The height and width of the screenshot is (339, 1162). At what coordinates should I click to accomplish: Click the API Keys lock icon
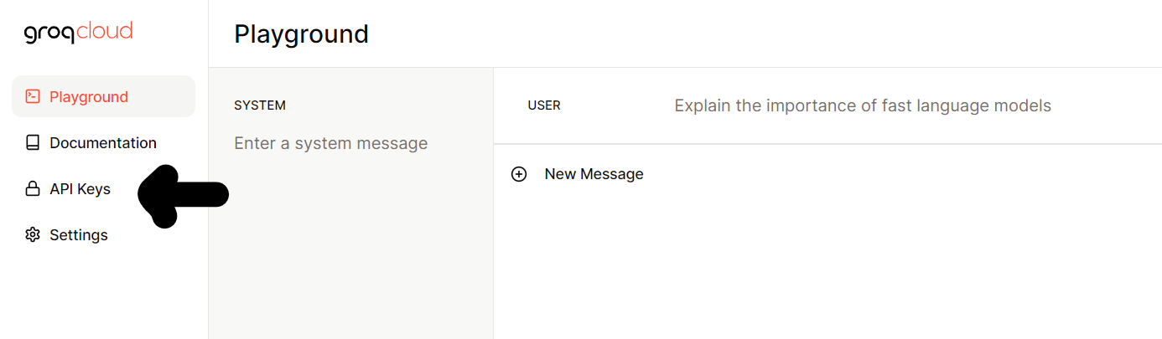(33, 189)
